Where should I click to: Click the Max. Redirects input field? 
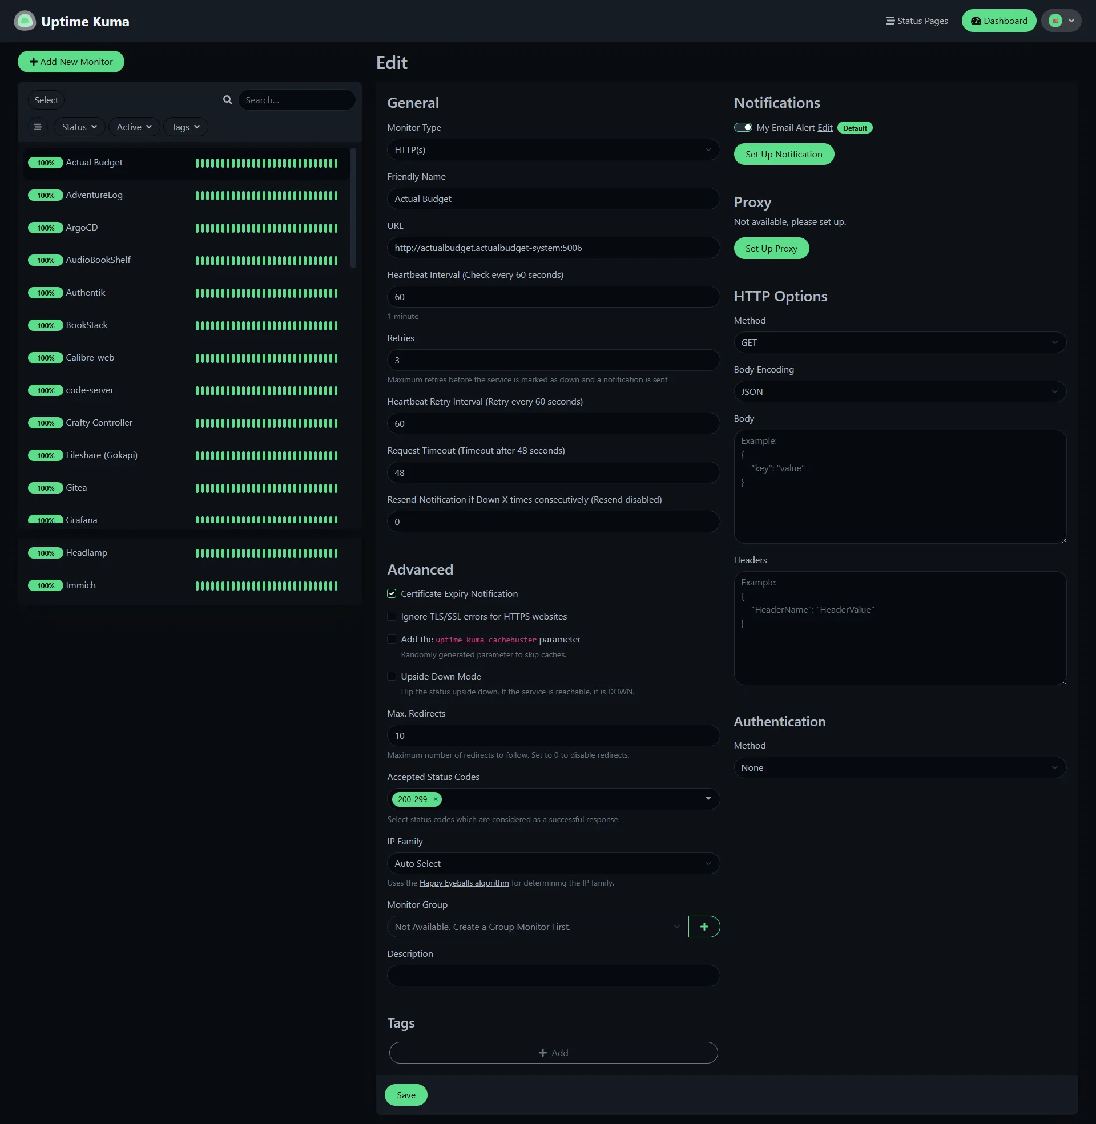pos(553,735)
